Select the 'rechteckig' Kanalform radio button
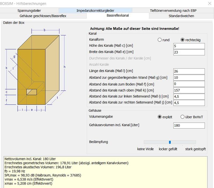This screenshot has width=214, height=188. 182,40
